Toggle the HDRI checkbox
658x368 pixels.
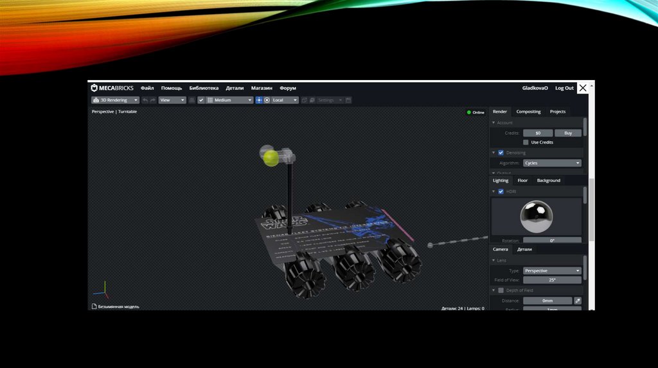pos(501,191)
